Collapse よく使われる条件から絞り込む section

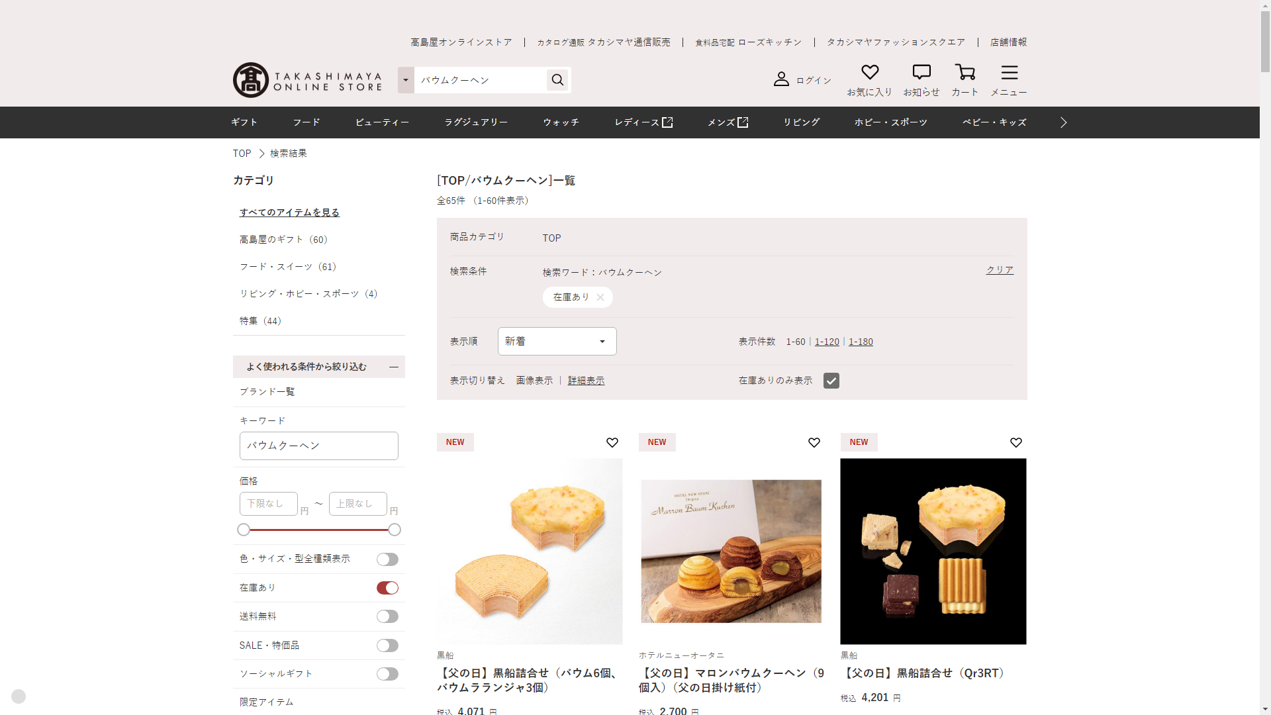click(x=394, y=367)
